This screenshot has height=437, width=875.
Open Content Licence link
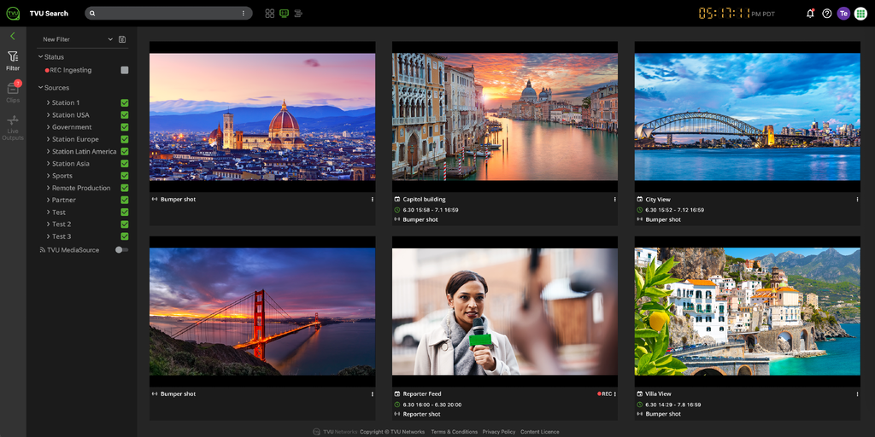(x=540, y=432)
